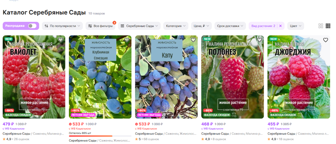Click heart icon on Капу honeysuckle
Screen dimensions: 336x144
pos(193,40)
